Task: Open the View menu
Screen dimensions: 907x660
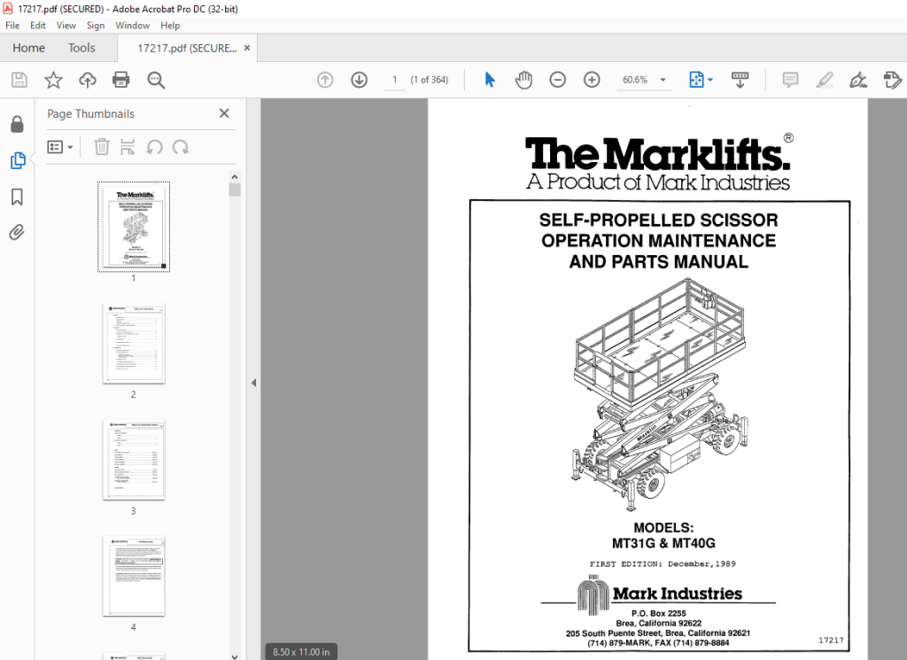Action: click(x=66, y=26)
